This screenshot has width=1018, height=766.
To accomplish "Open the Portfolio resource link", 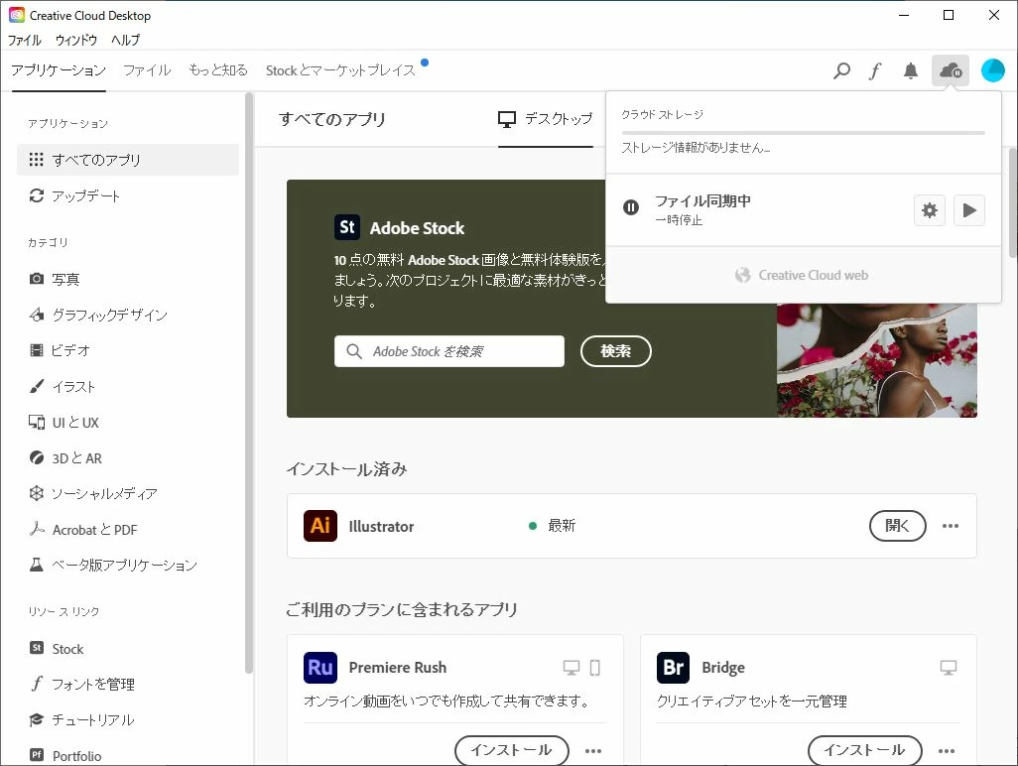I will pos(128,756).
